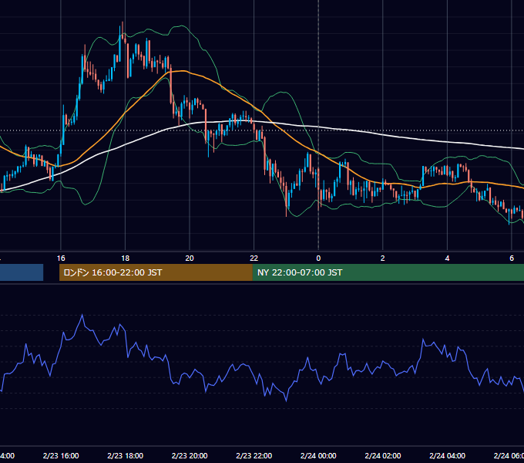Select the 2/24 02:00 date label
This screenshot has width=524, height=463.
[x=383, y=455]
